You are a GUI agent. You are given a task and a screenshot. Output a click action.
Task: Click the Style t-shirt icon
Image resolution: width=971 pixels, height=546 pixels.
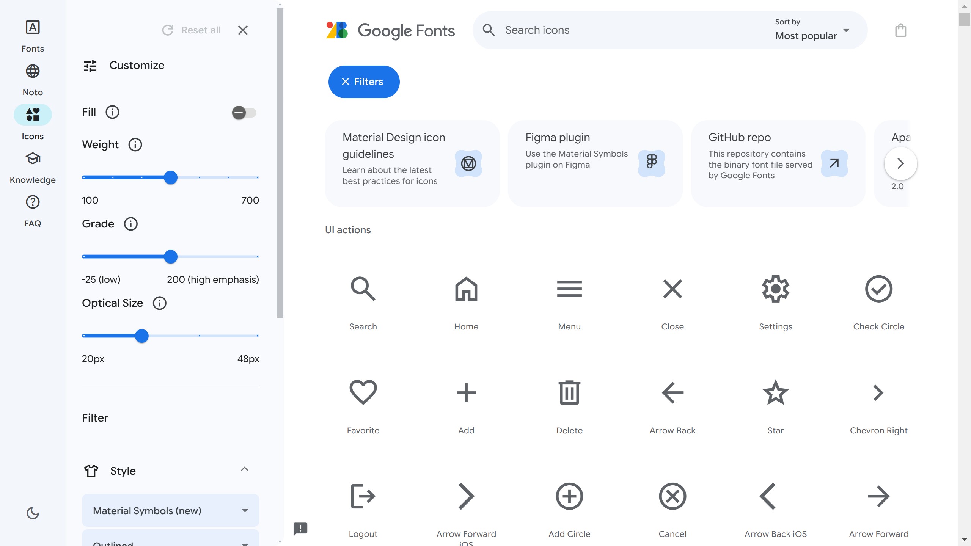tap(91, 471)
